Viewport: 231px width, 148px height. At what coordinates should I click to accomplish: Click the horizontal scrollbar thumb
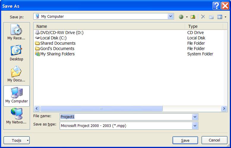pyautogui.click(x=101, y=109)
